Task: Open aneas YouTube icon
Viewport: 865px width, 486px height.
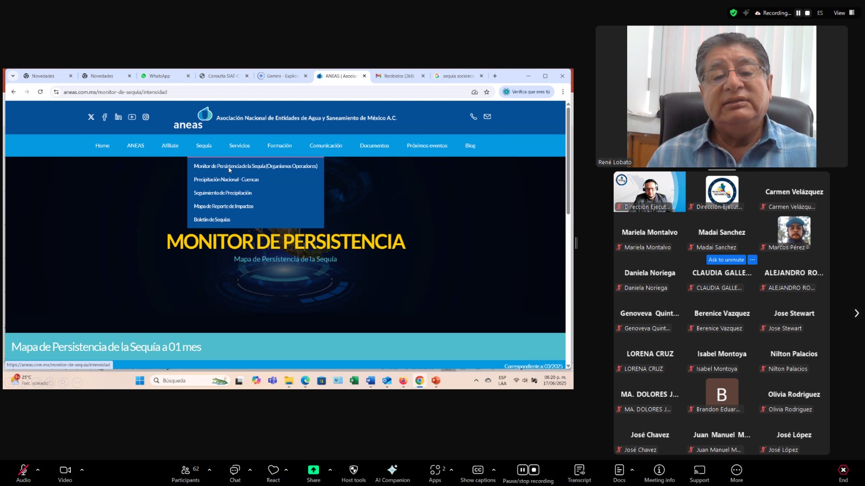Action: pyautogui.click(x=132, y=117)
